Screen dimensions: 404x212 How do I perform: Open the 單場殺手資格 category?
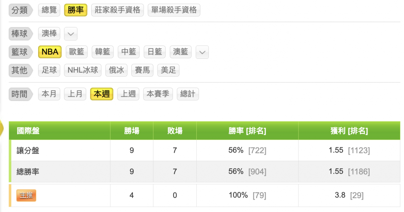click(174, 10)
